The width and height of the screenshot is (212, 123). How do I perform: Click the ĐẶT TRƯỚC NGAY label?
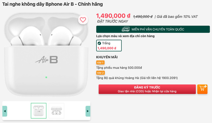(113, 21)
